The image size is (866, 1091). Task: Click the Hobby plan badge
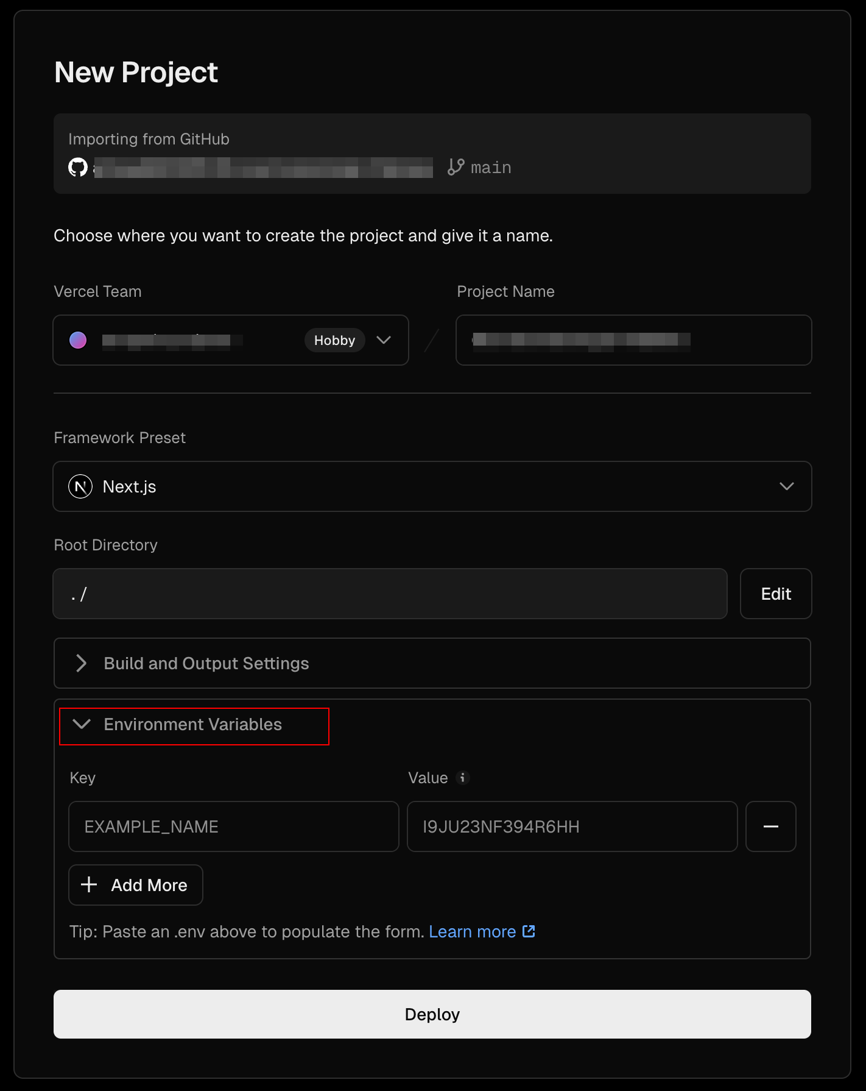[334, 340]
